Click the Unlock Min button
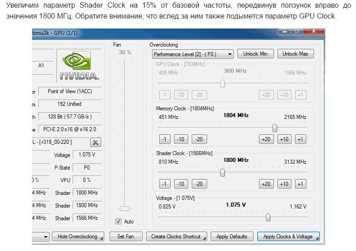Screen dimensions: 356x251 [255, 54]
